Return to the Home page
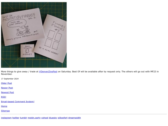This screenshot has height=126, width=168. (x=4, y=106)
